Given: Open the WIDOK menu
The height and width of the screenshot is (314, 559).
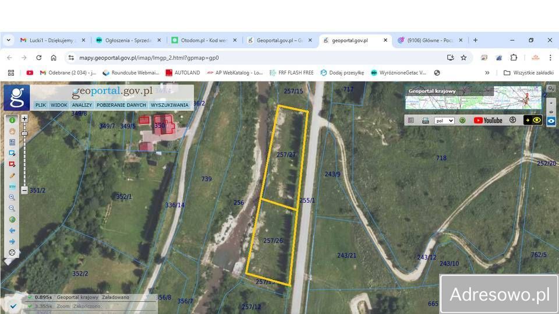Looking at the screenshot, I should pyautogui.click(x=59, y=105).
